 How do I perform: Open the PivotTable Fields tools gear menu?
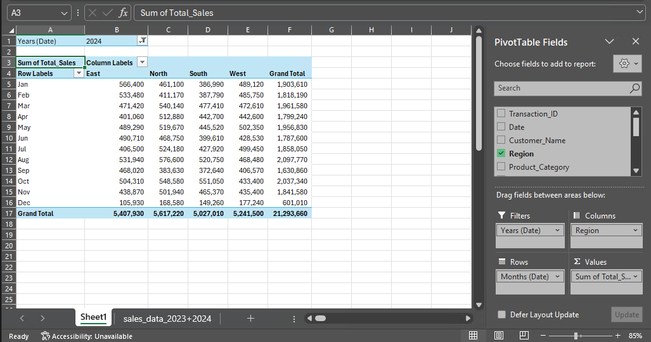point(627,64)
